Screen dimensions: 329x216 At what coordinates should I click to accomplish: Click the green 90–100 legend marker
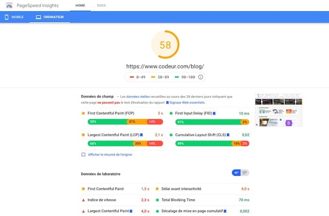[x=177, y=77]
